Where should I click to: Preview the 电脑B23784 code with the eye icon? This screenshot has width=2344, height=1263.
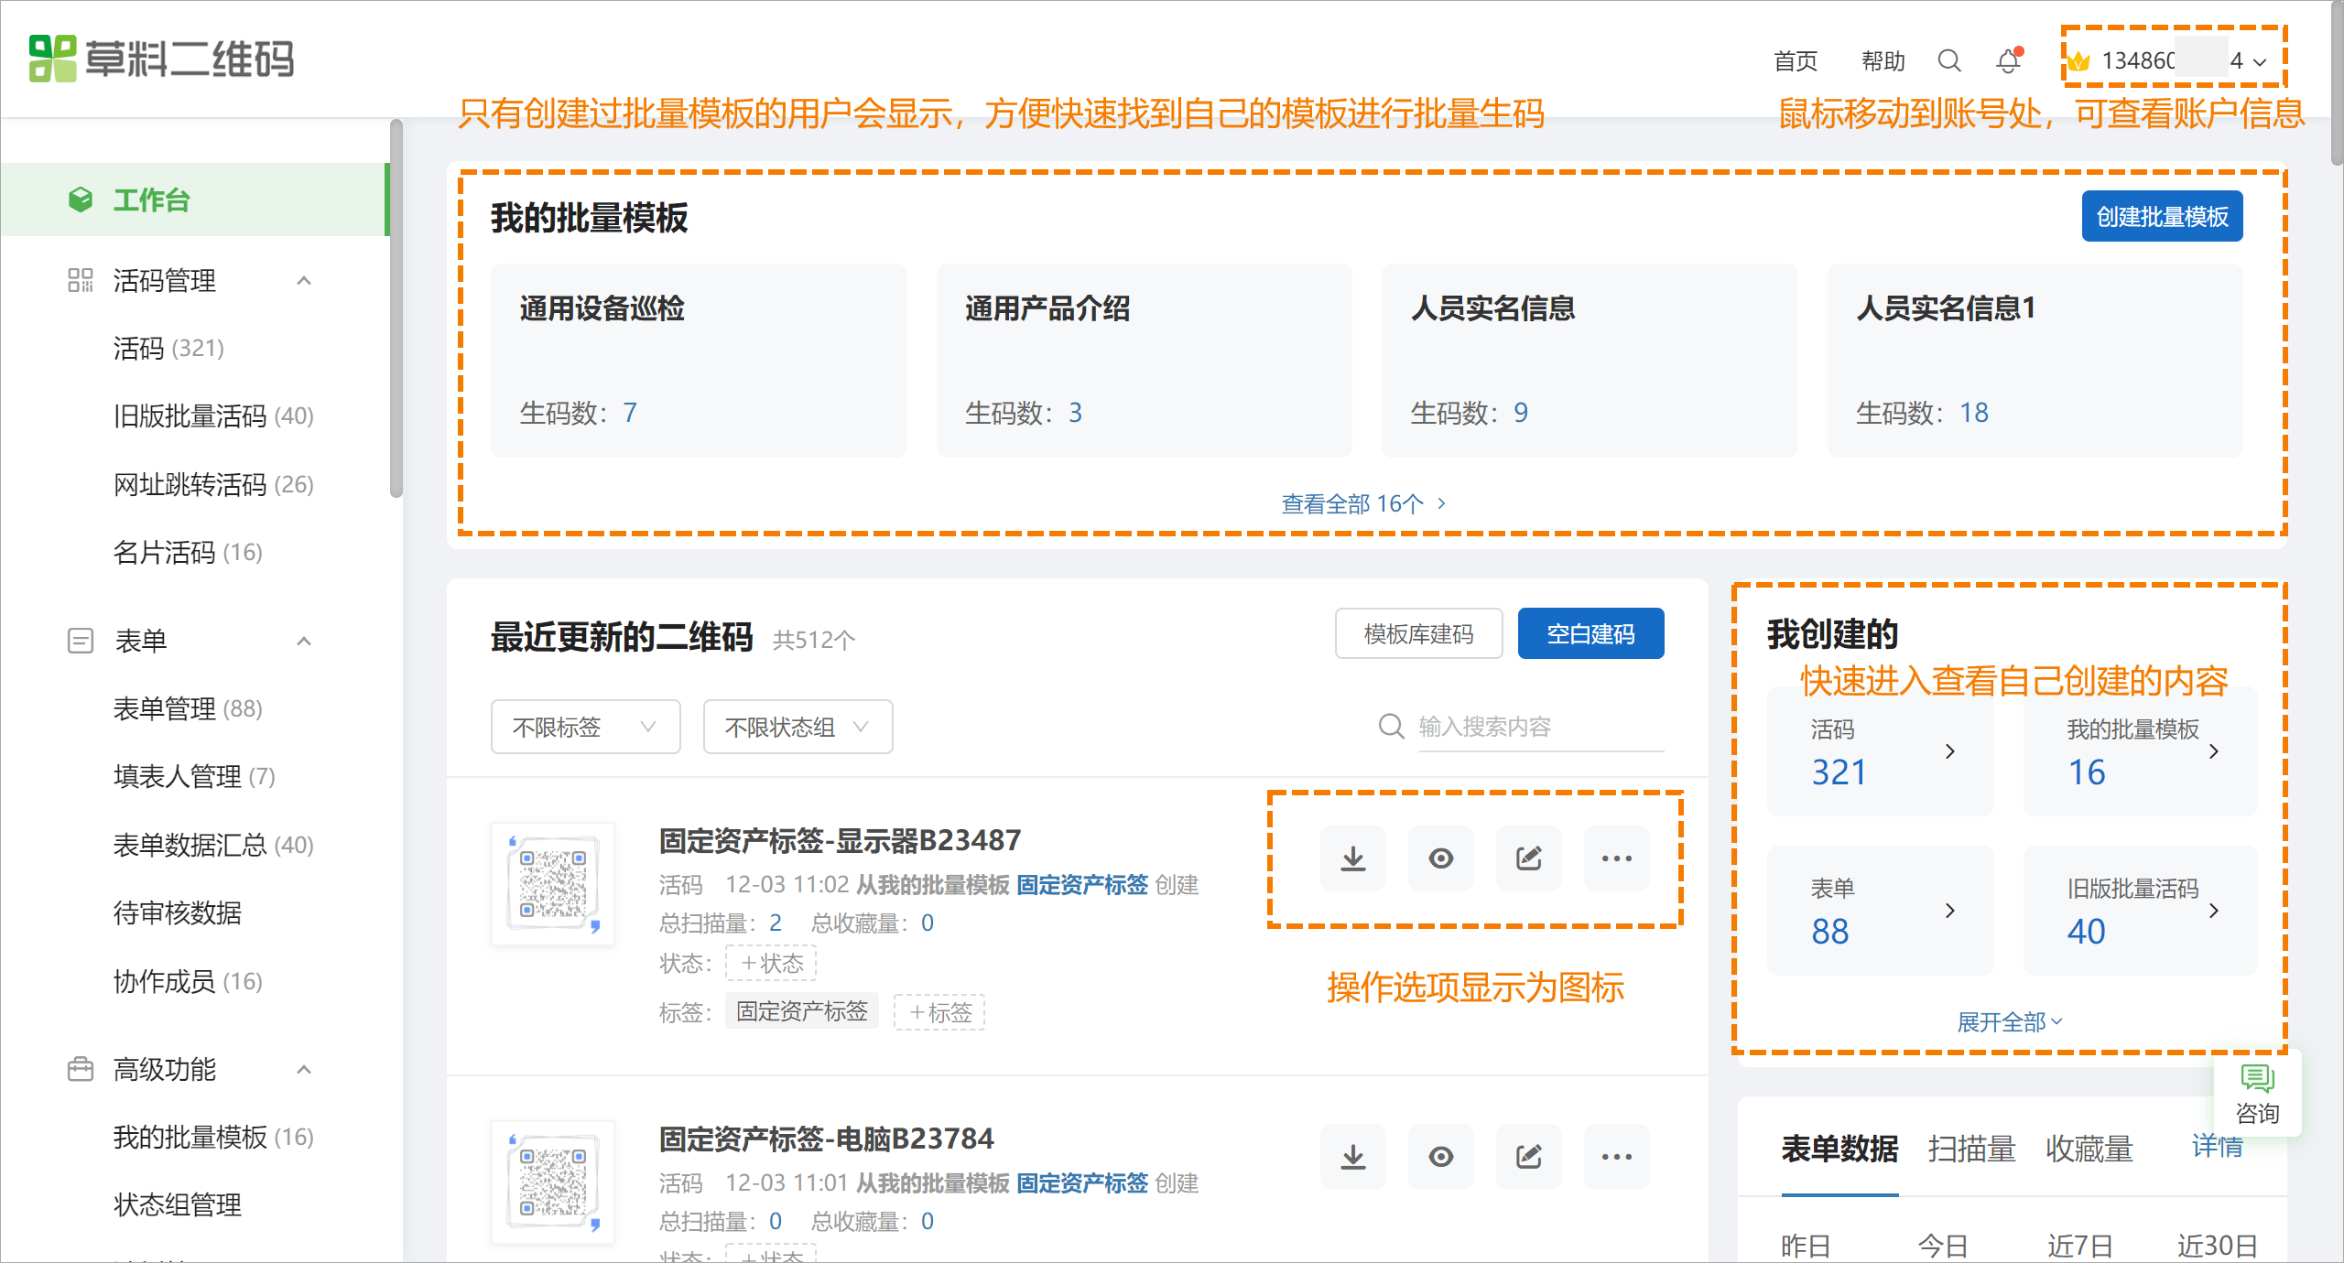point(1441,1157)
